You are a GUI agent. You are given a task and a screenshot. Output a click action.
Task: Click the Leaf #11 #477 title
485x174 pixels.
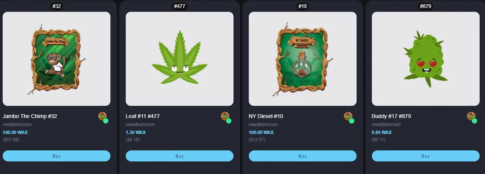tap(143, 116)
